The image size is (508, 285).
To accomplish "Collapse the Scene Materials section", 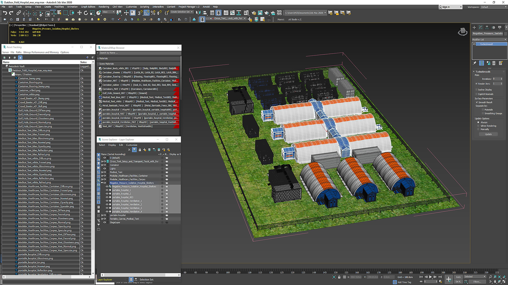I will pyautogui.click(x=98, y=64).
